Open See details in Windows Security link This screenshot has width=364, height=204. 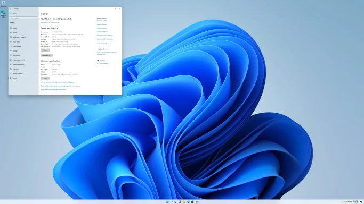pyautogui.click(x=50, y=23)
